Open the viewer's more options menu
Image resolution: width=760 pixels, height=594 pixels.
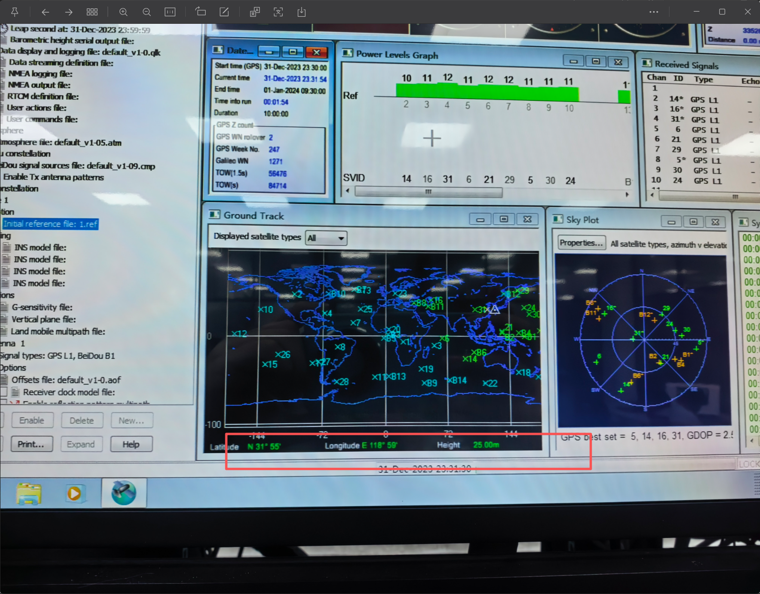click(654, 12)
